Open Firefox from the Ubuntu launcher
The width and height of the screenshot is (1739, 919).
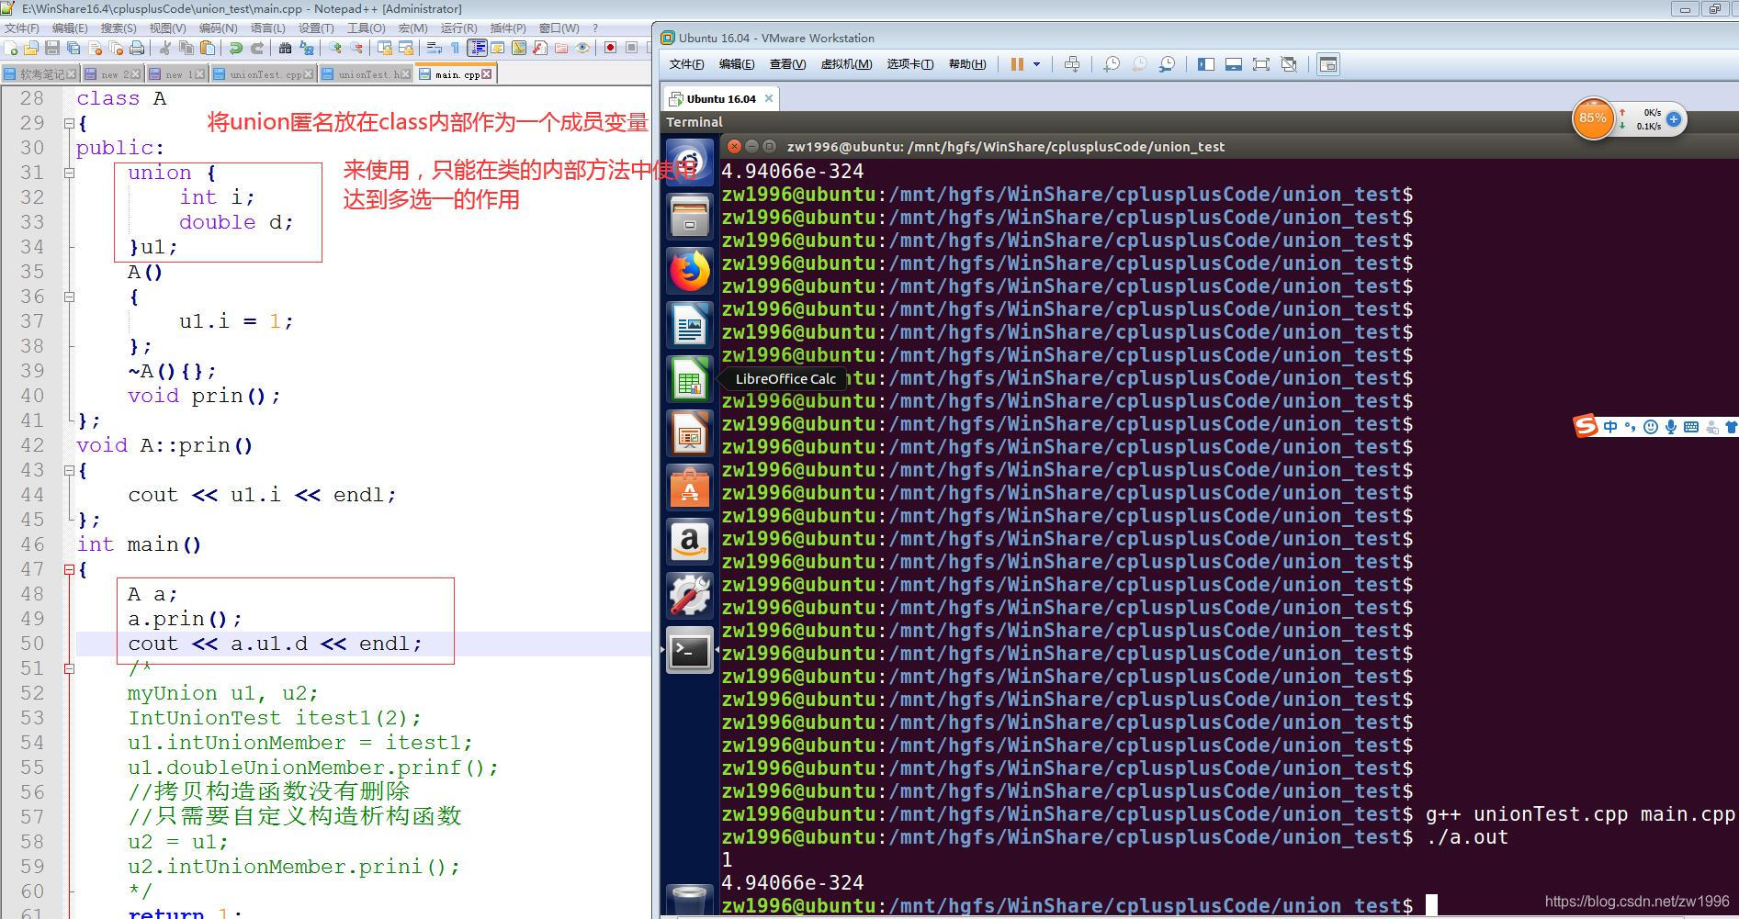click(690, 271)
